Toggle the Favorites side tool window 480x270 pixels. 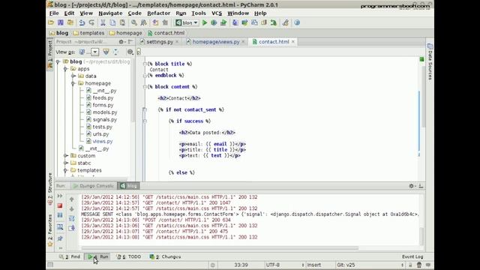coord(50,230)
